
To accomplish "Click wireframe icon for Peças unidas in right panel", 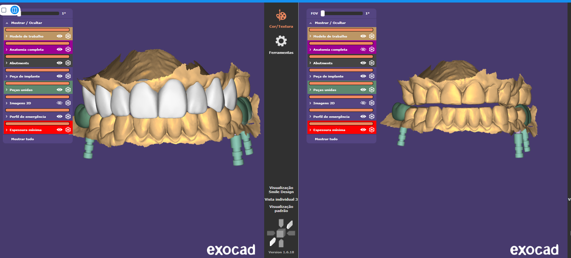I will 372,90.
